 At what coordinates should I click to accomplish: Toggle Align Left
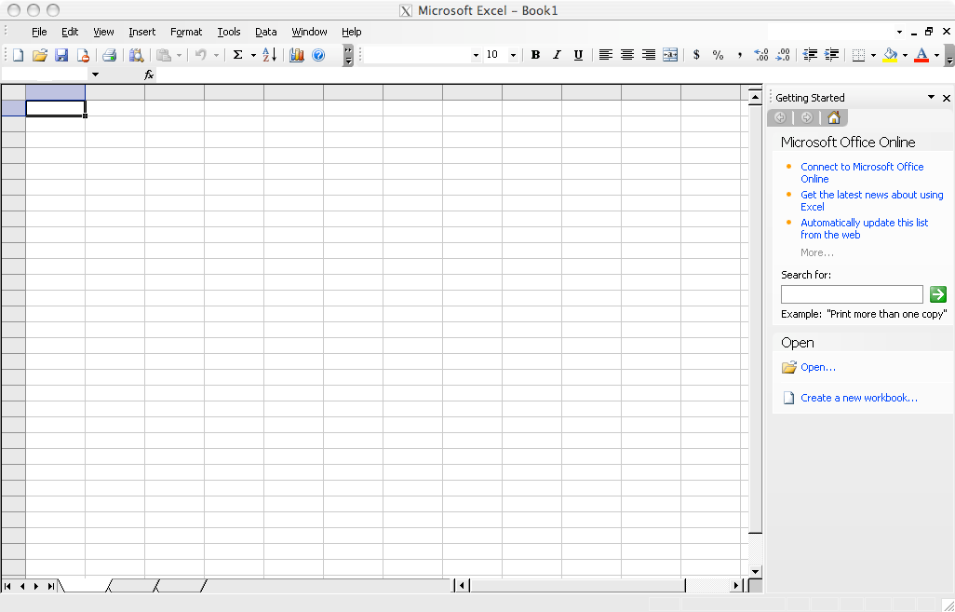605,55
